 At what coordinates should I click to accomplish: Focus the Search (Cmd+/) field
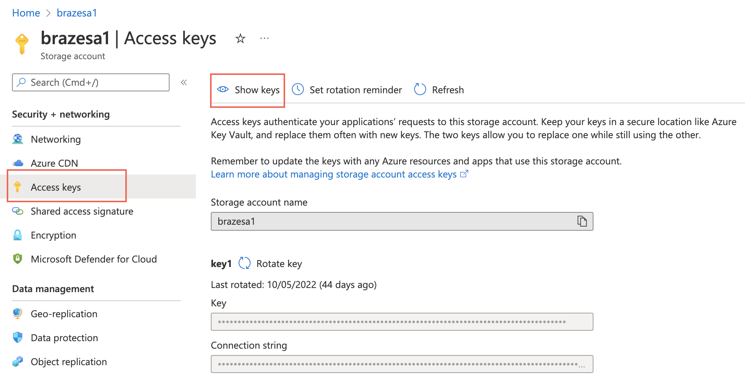click(91, 82)
